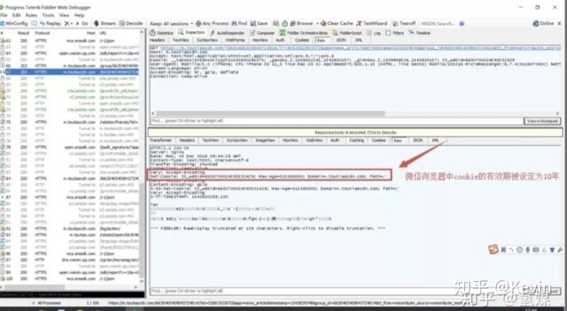Open the Timeline tab

click(420, 33)
